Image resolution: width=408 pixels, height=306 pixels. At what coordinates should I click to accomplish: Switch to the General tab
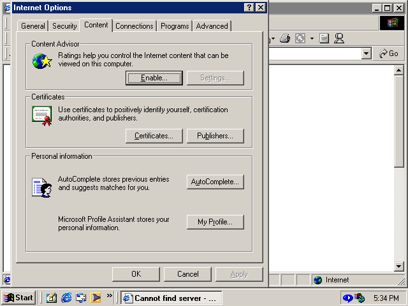click(x=33, y=26)
